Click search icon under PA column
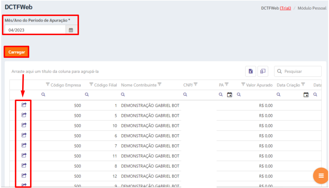Screen dimensions: 329x188 [221, 95]
